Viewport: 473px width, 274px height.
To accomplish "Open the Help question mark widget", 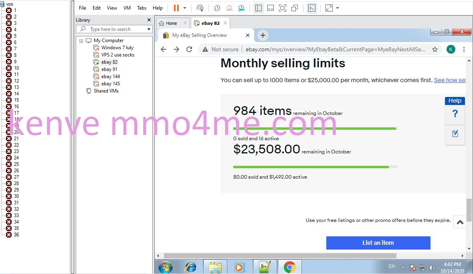I will pos(455,114).
